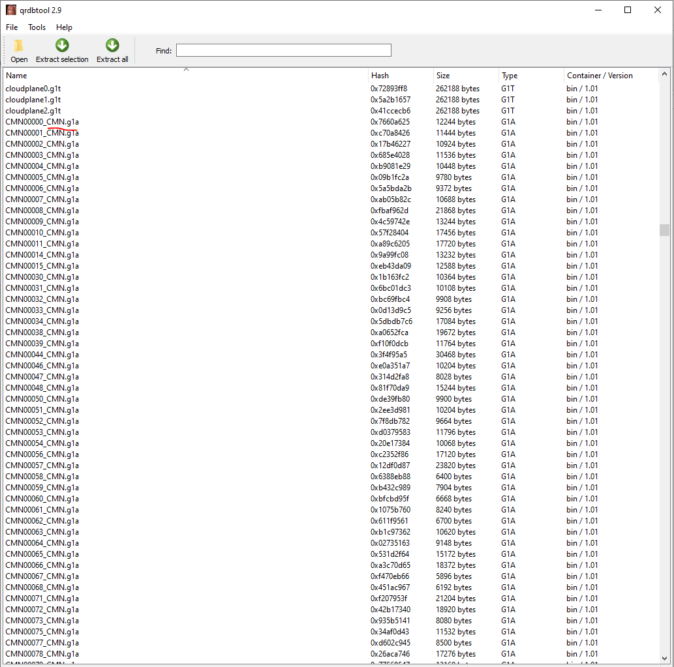
Task: Select file CMN00034_CMN.g1a
Action: [x=42, y=321]
